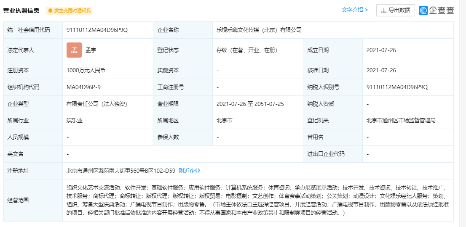Click registered capital 1000万元人民币
The height and width of the screenshot is (227, 466).
coord(86,71)
